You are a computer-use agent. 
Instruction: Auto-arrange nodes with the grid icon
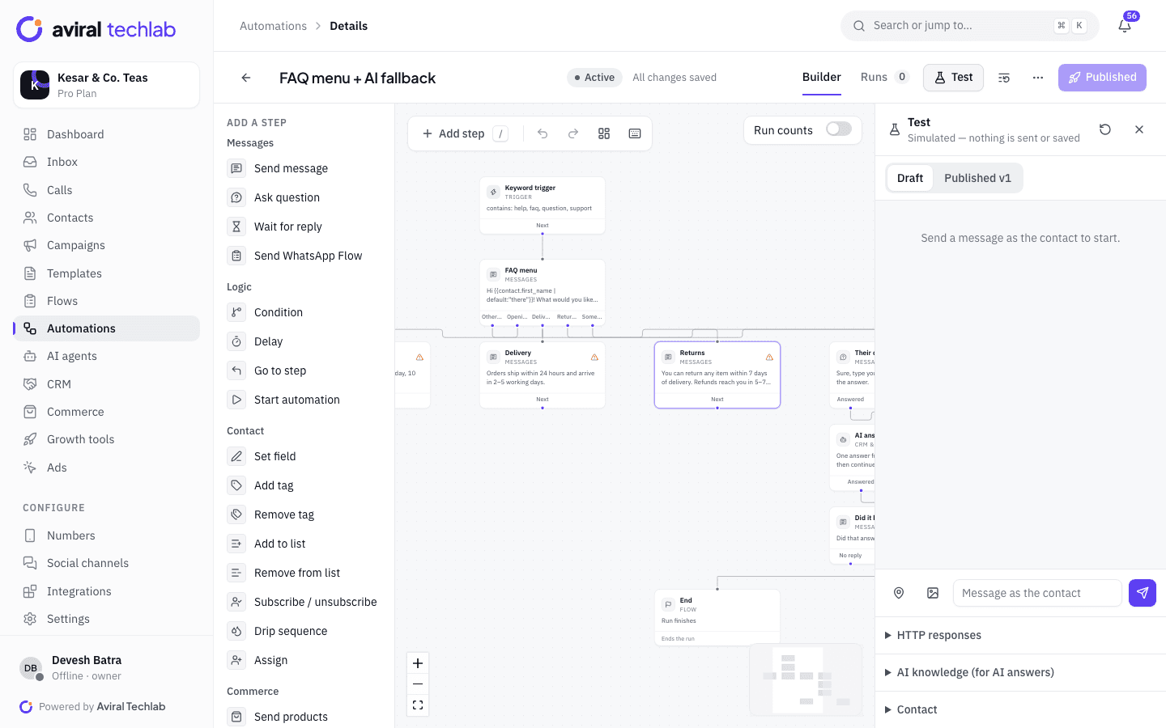[604, 133]
